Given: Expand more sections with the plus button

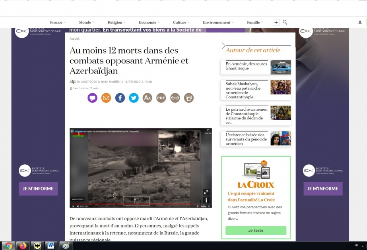Looking at the screenshot, I should (x=276, y=22).
